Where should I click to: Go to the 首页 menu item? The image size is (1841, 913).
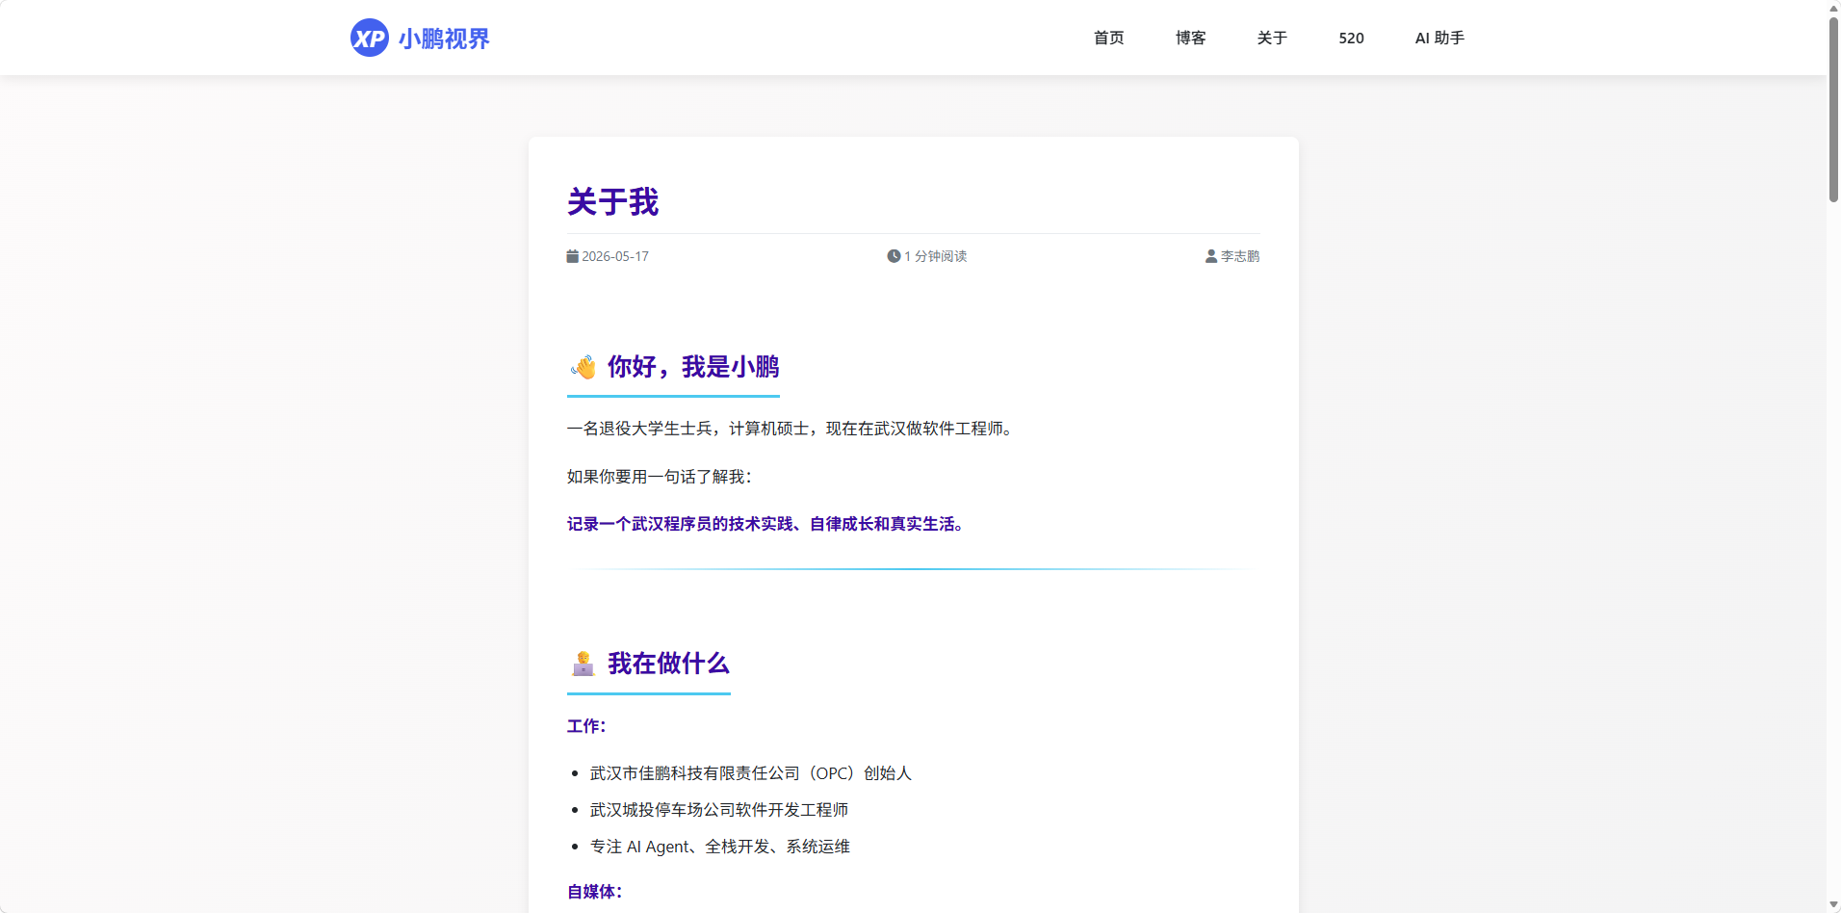tap(1108, 38)
